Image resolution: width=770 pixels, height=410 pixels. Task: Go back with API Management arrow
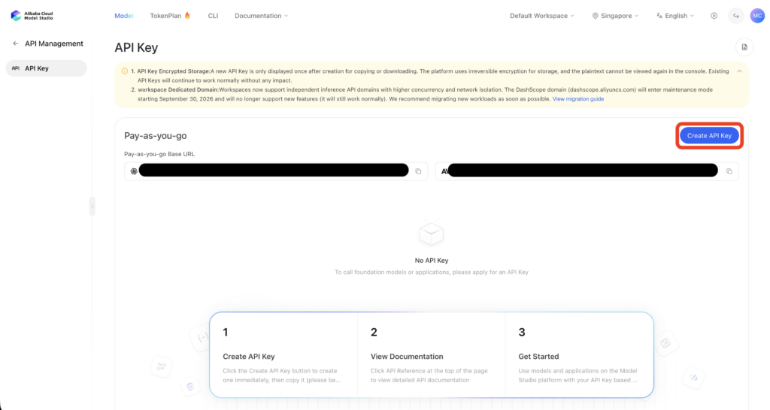(16, 44)
